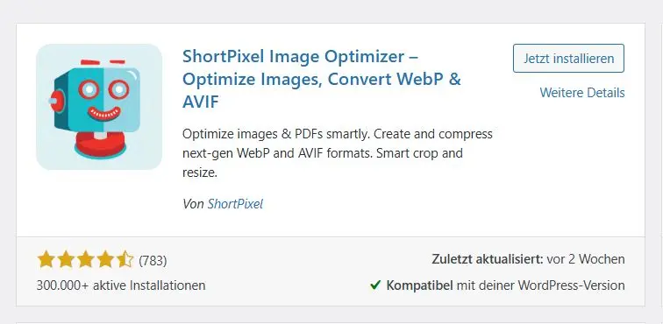Click the Jetzt installieren button
The image size is (663, 324).
568,59
